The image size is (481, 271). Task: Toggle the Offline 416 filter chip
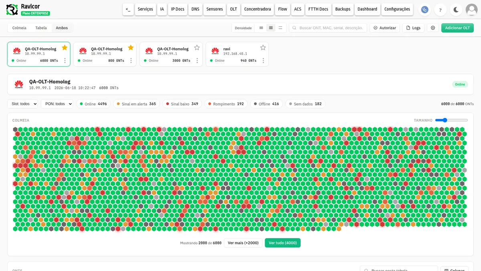tap(267, 104)
